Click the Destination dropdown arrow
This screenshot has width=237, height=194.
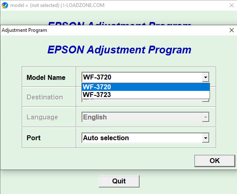click(x=205, y=100)
